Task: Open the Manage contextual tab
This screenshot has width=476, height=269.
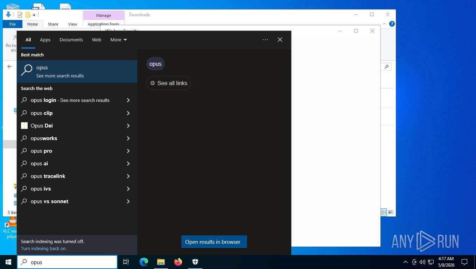Action: pos(104,15)
